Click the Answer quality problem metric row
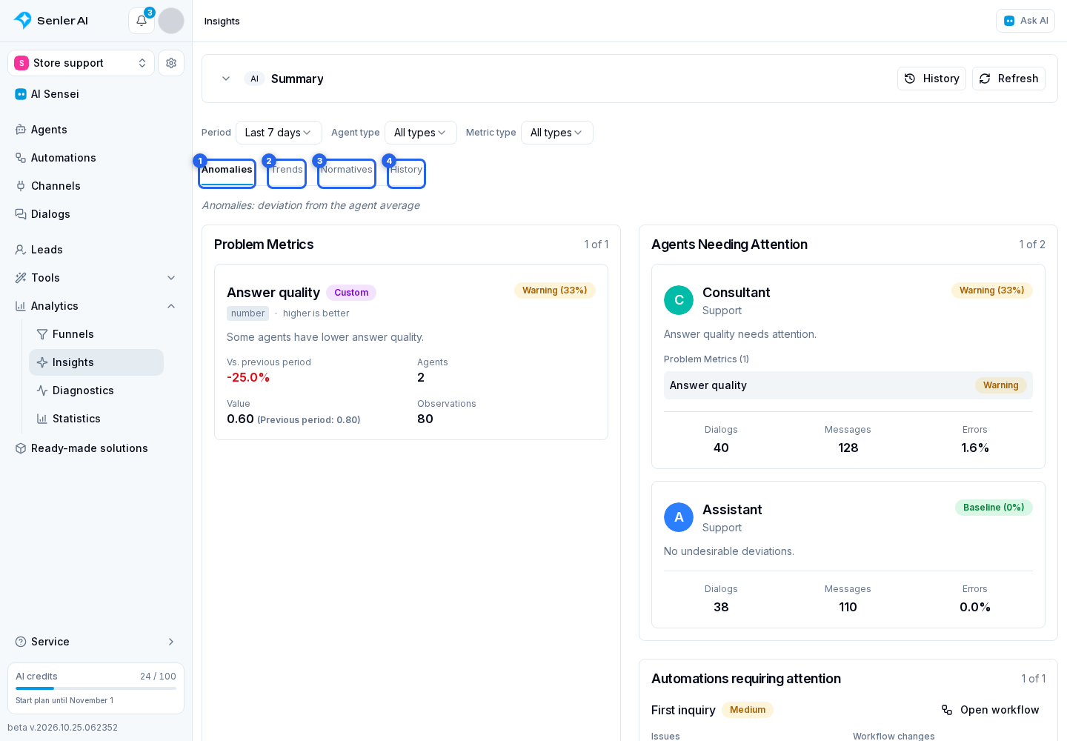 (848, 385)
